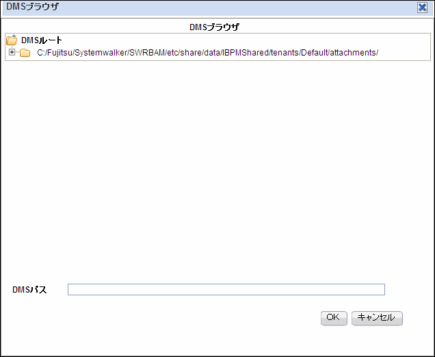Focus the DMSパス input field
This screenshot has height=357, width=435.
pos(226,289)
